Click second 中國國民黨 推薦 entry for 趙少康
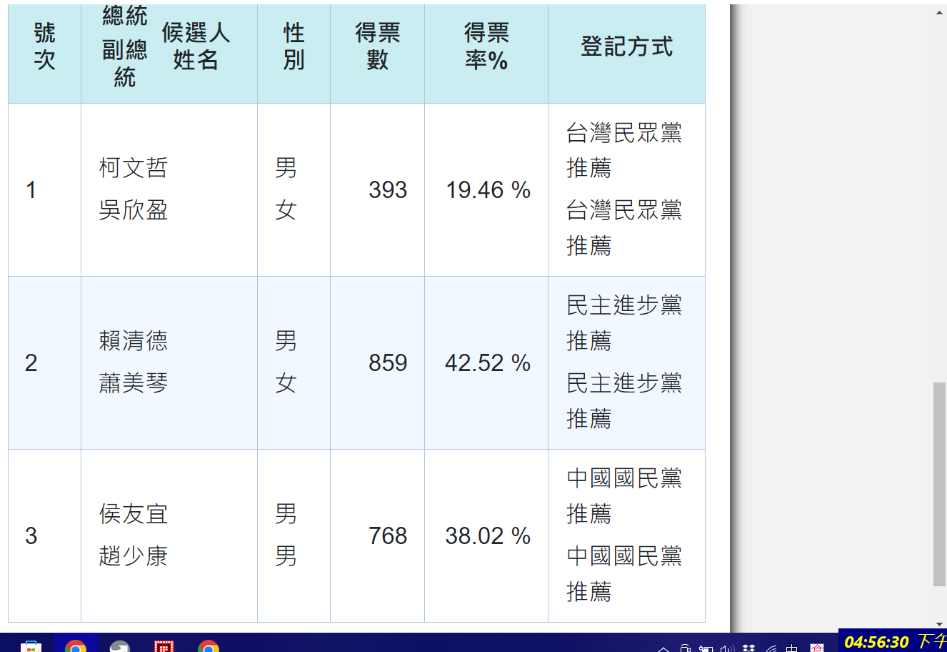The height and width of the screenshot is (652, 947). click(x=624, y=574)
